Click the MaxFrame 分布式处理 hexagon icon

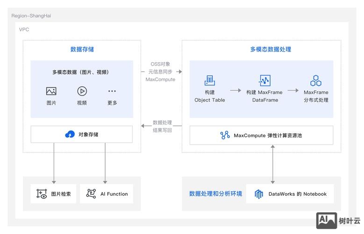(316, 80)
